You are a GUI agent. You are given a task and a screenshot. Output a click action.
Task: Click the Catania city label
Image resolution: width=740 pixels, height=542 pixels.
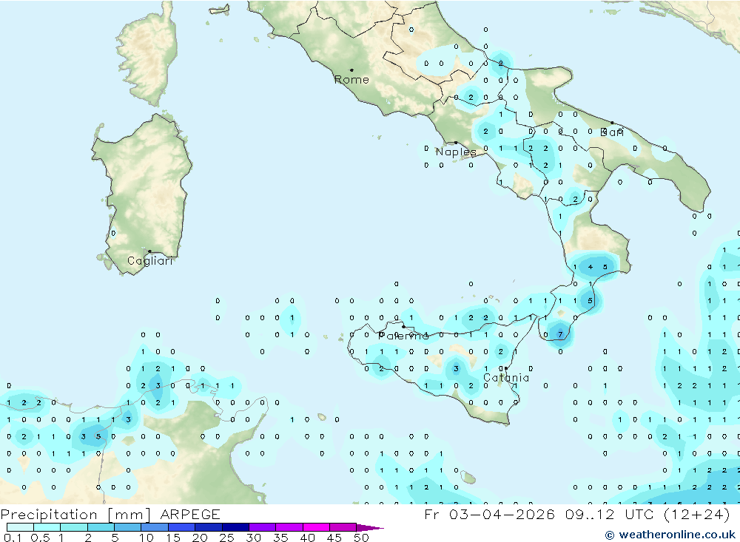pyautogui.click(x=506, y=378)
